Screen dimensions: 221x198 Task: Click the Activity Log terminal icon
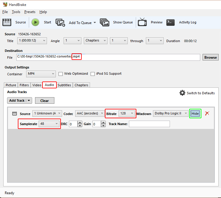pyautogui.click(x=170, y=22)
